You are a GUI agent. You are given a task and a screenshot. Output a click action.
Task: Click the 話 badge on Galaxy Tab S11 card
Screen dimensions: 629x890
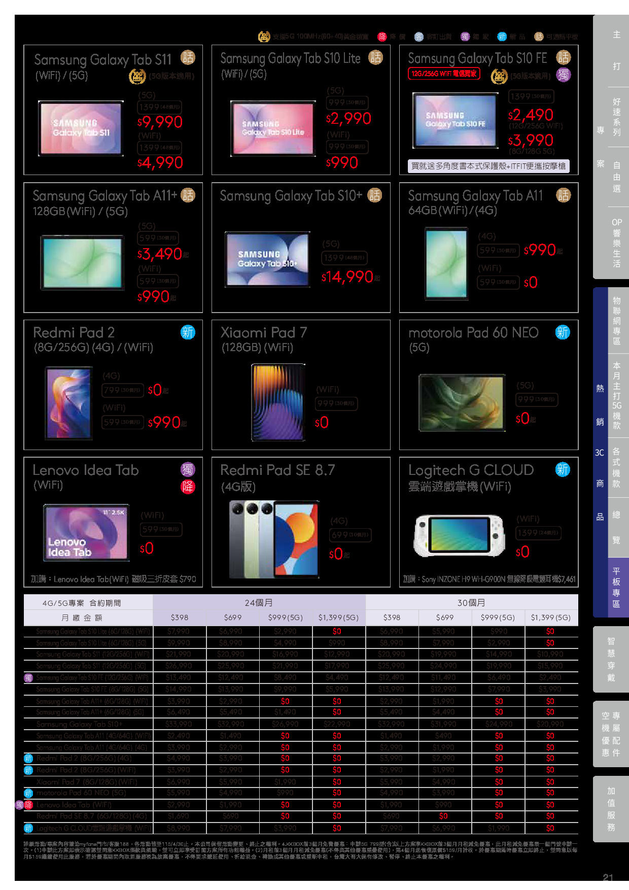pyautogui.click(x=188, y=58)
